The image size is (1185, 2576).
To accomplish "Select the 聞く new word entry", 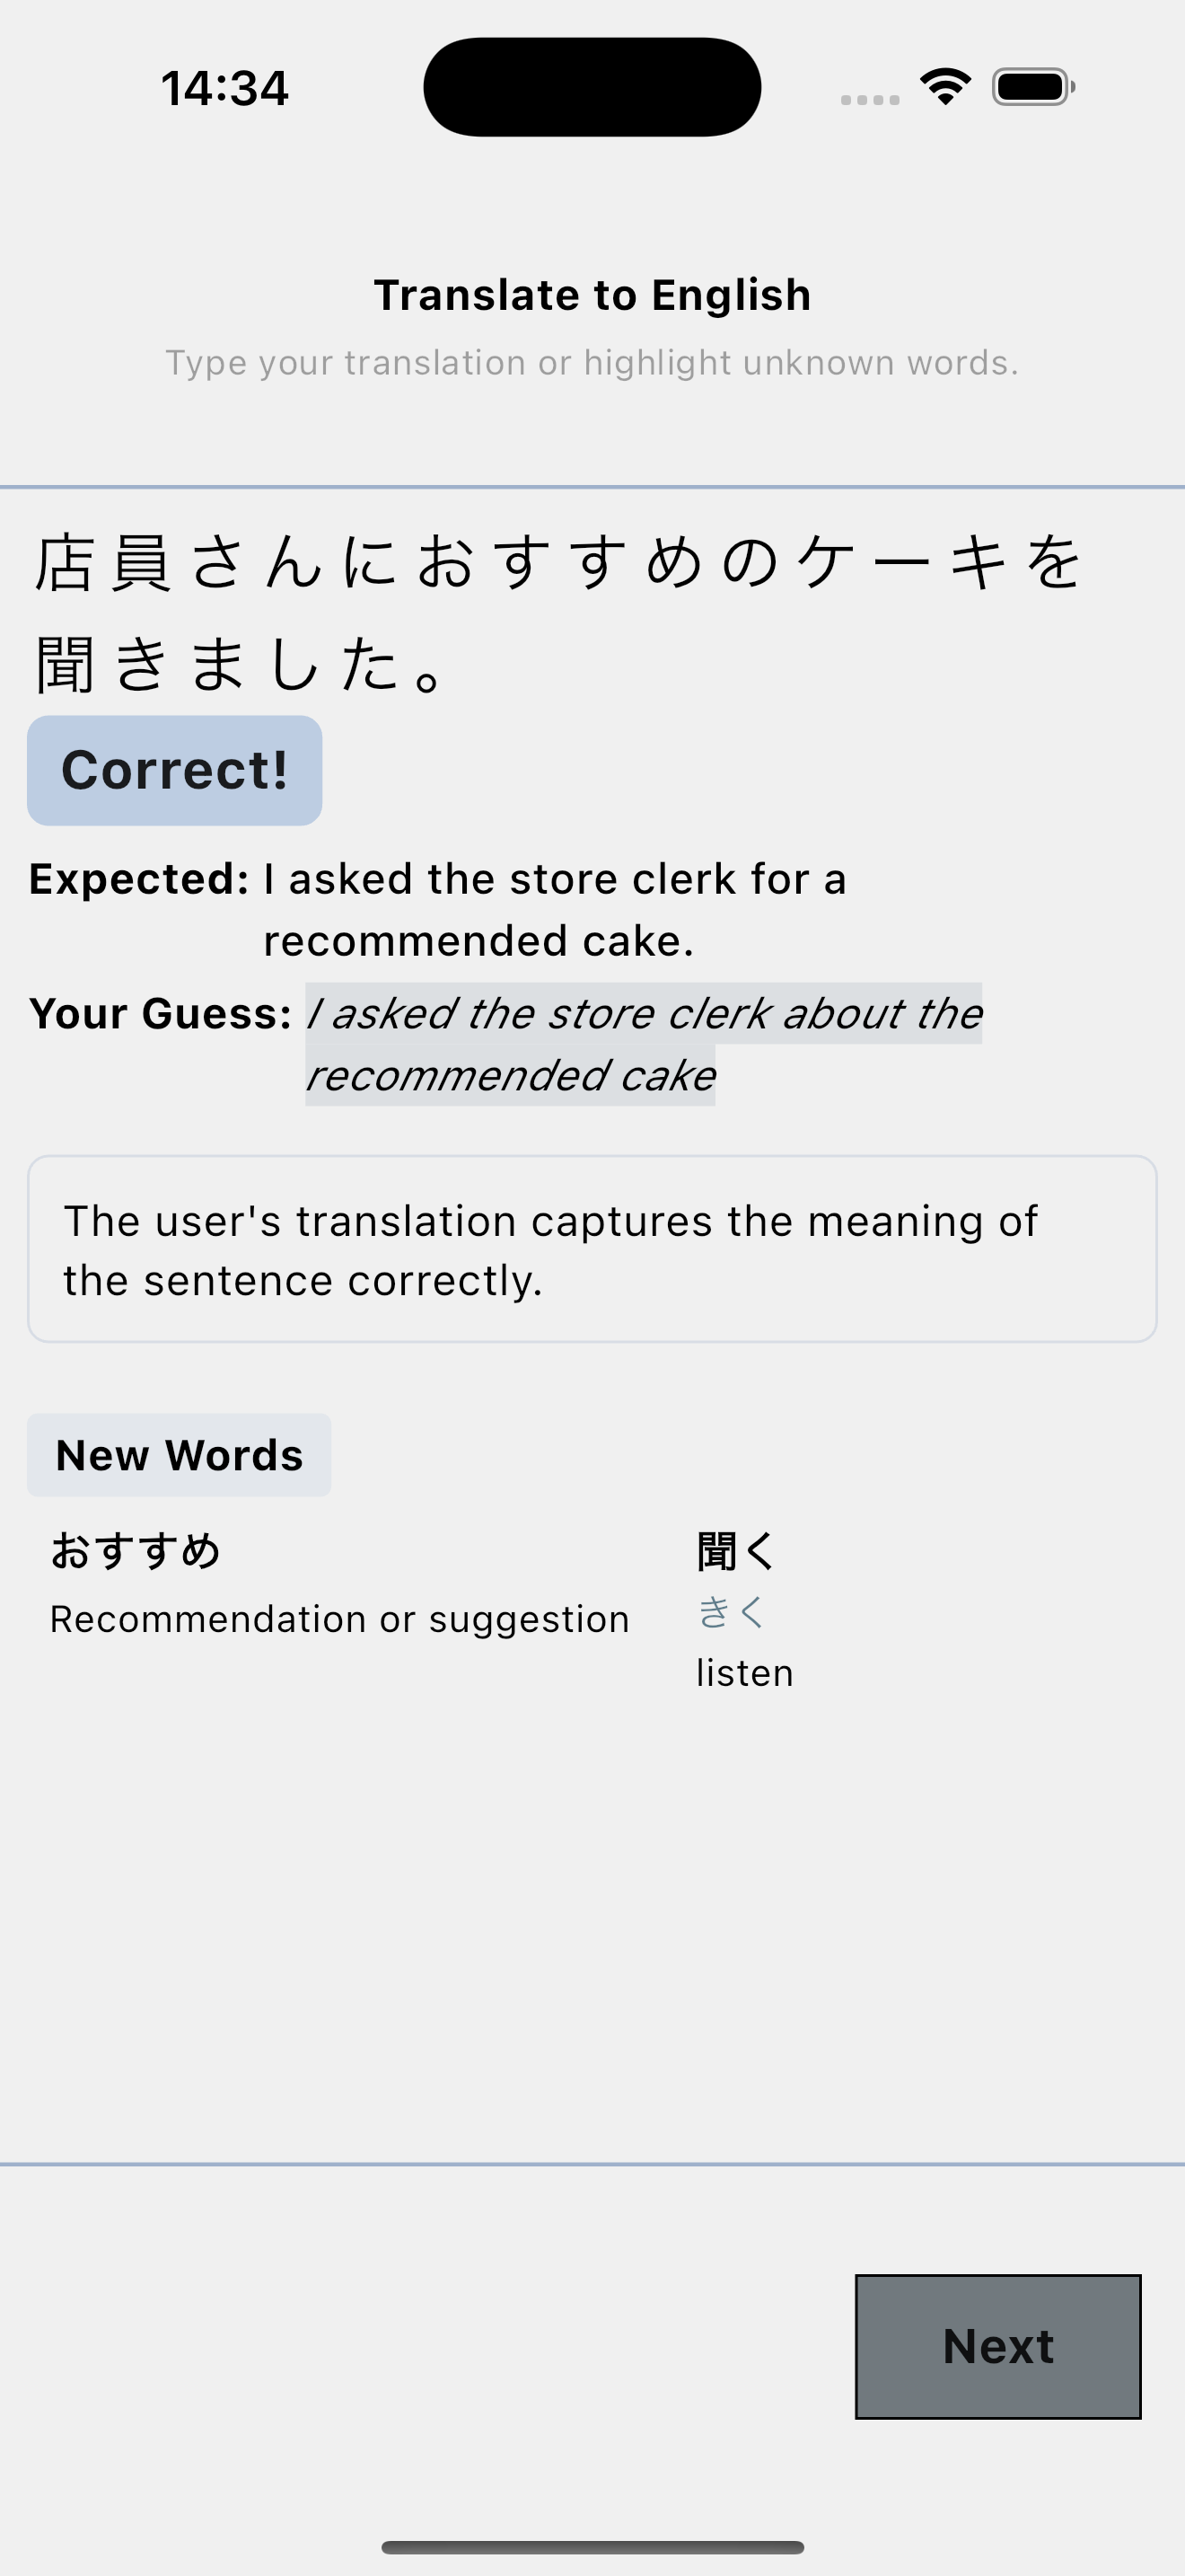I will pyautogui.click(x=735, y=1551).
